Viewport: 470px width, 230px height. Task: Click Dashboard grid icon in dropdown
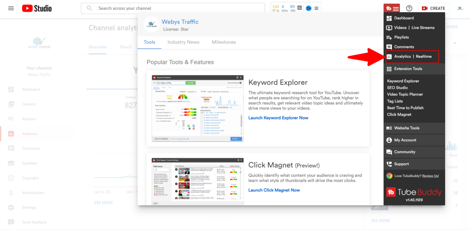(x=389, y=18)
